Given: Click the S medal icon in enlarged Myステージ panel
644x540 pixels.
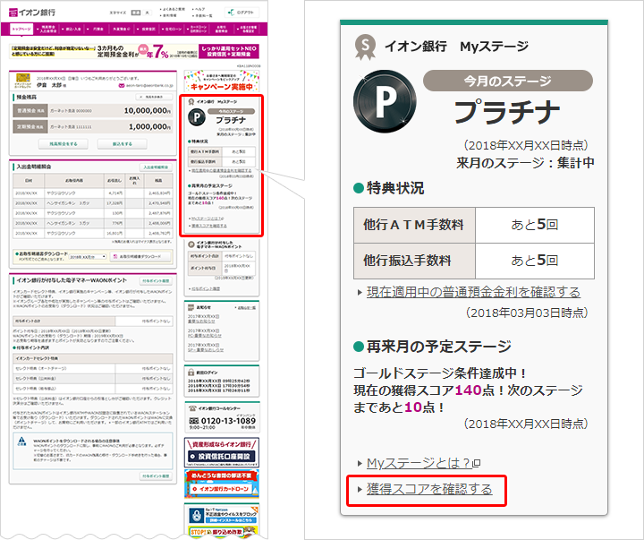Looking at the screenshot, I should tap(365, 47).
